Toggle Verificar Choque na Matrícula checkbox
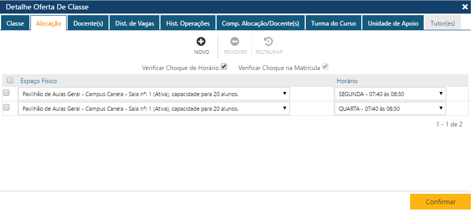Screen dimensions: 473x221 325,67
